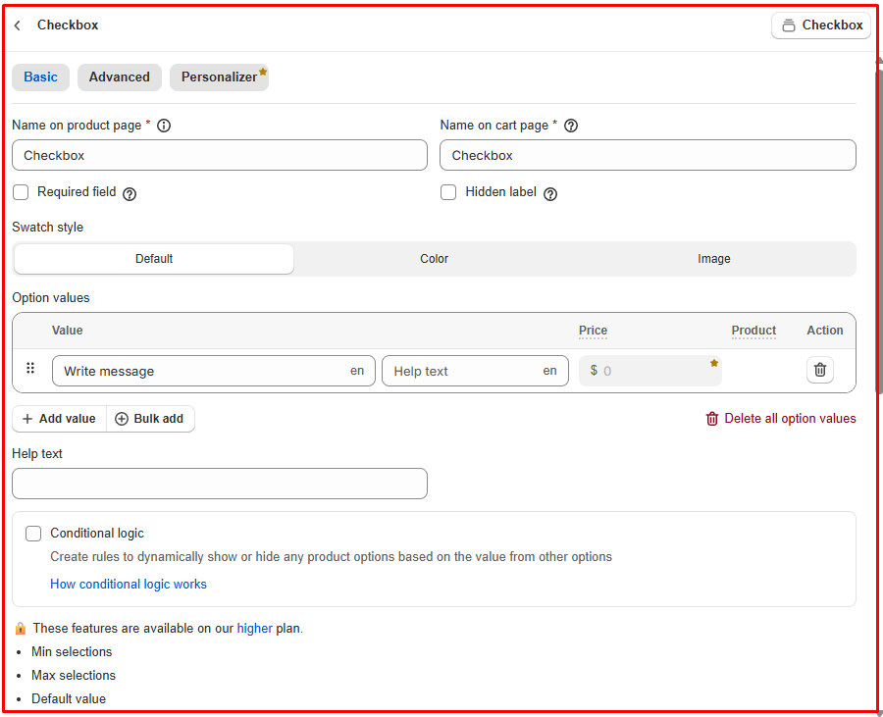The width and height of the screenshot is (883, 717).
Task: Open Bulk add values
Action: pos(150,419)
